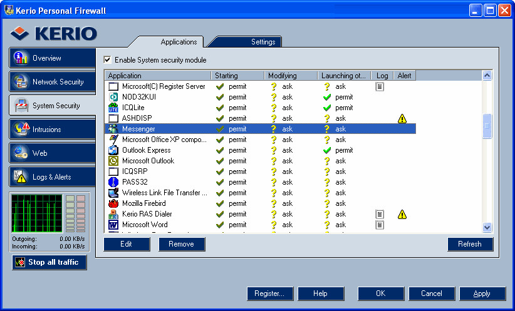Image resolution: width=515 pixels, height=311 pixels.
Task: Open the Web section
Action: pos(52,153)
